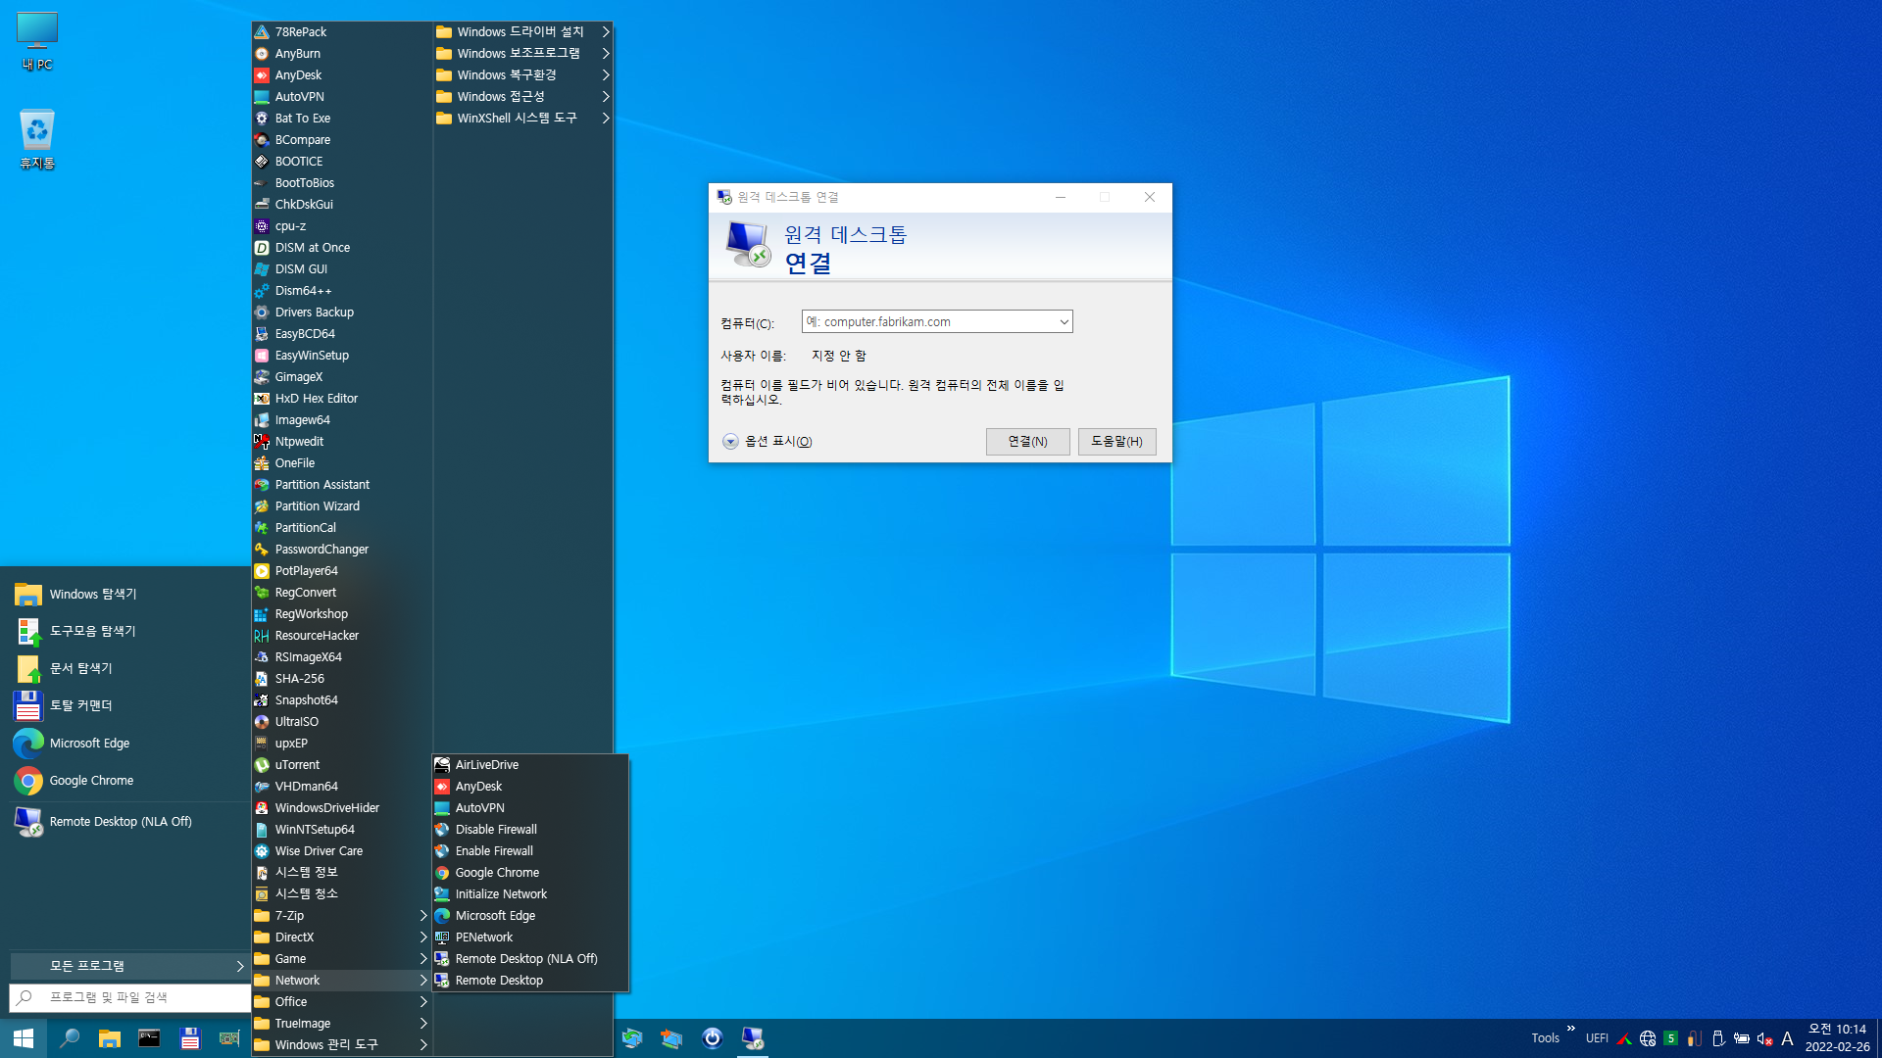Click the Tools toolbar label on taskbar
Viewport: 1882px width, 1058px height.
[x=1545, y=1038]
